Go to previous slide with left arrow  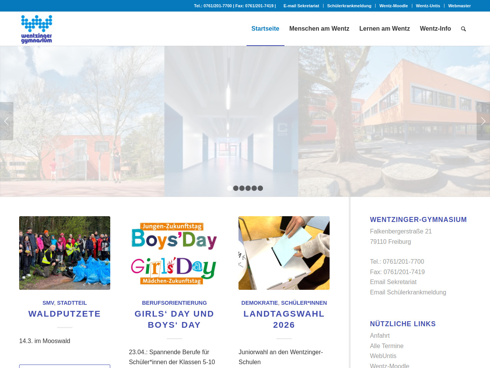7,121
